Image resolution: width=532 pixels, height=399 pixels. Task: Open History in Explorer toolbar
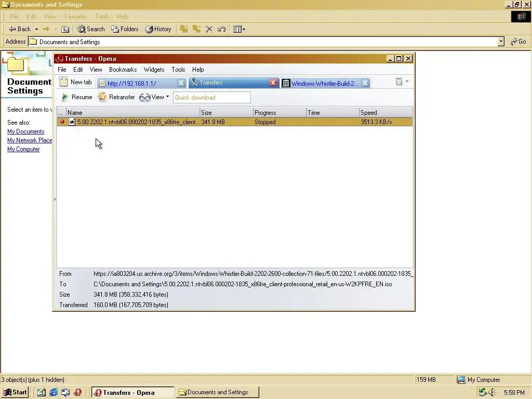coord(158,29)
